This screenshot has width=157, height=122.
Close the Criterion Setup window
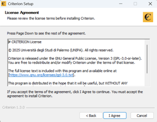pyautogui.click(x=150, y=4)
